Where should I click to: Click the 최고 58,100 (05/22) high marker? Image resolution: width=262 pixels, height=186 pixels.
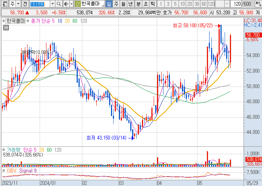pos(193,26)
